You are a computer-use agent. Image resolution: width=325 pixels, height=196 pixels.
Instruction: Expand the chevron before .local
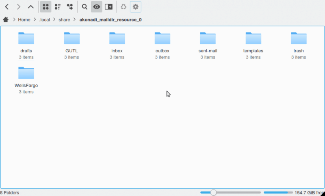pyautogui.click(x=35, y=19)
